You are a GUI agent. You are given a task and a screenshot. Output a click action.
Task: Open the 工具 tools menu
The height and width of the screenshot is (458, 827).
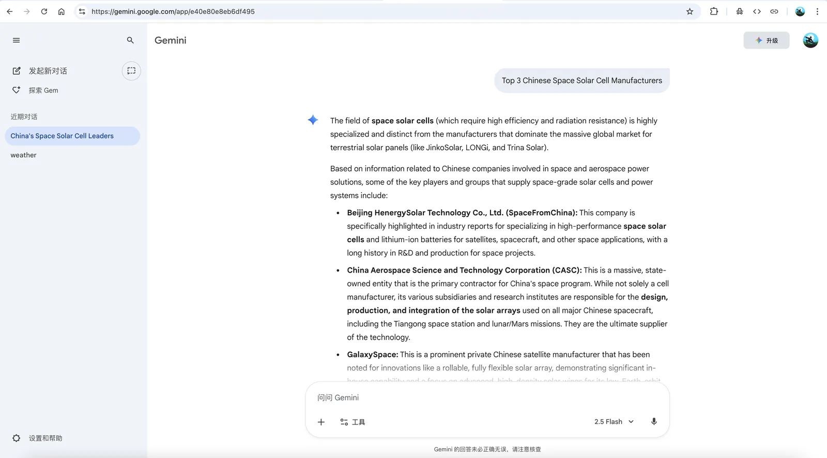[353, 422]
